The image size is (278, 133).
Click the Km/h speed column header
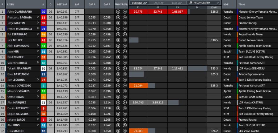pyautogui.click(x=214, y=7)
